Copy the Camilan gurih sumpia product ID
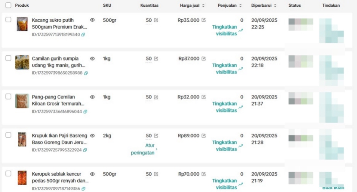The width and height of the screenshot is (357, 192). click(86, 73)
